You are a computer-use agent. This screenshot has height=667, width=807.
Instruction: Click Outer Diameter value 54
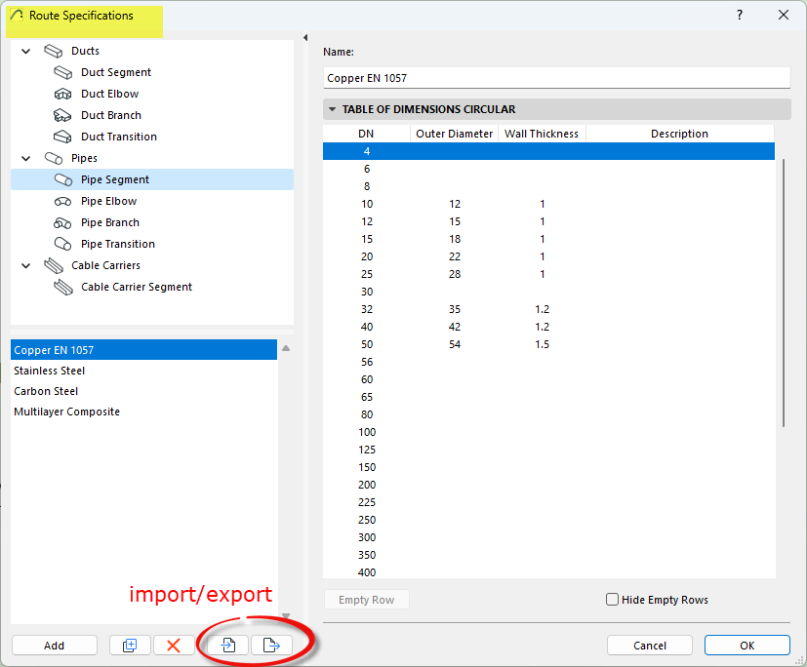(x=455, y=344)
